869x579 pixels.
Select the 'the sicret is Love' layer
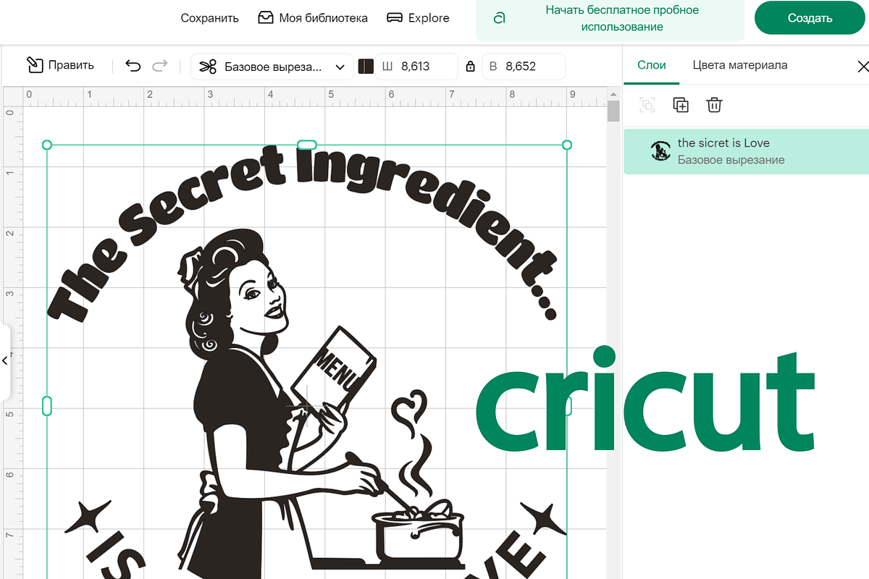click(x=746, y=151)
